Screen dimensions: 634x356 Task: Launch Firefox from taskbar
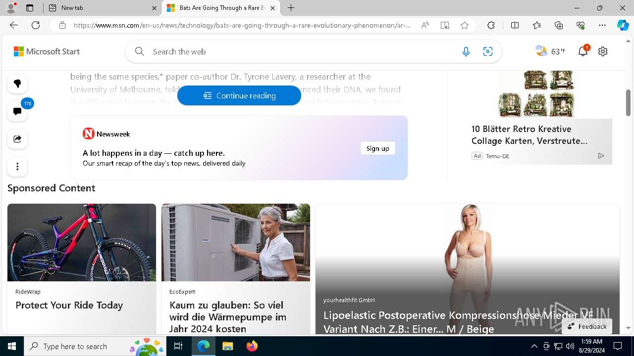pos(252,346)
